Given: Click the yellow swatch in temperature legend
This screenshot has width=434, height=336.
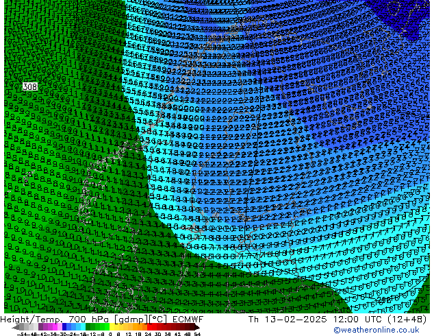Looking at the screenshot, I should [x=112, y=327].
